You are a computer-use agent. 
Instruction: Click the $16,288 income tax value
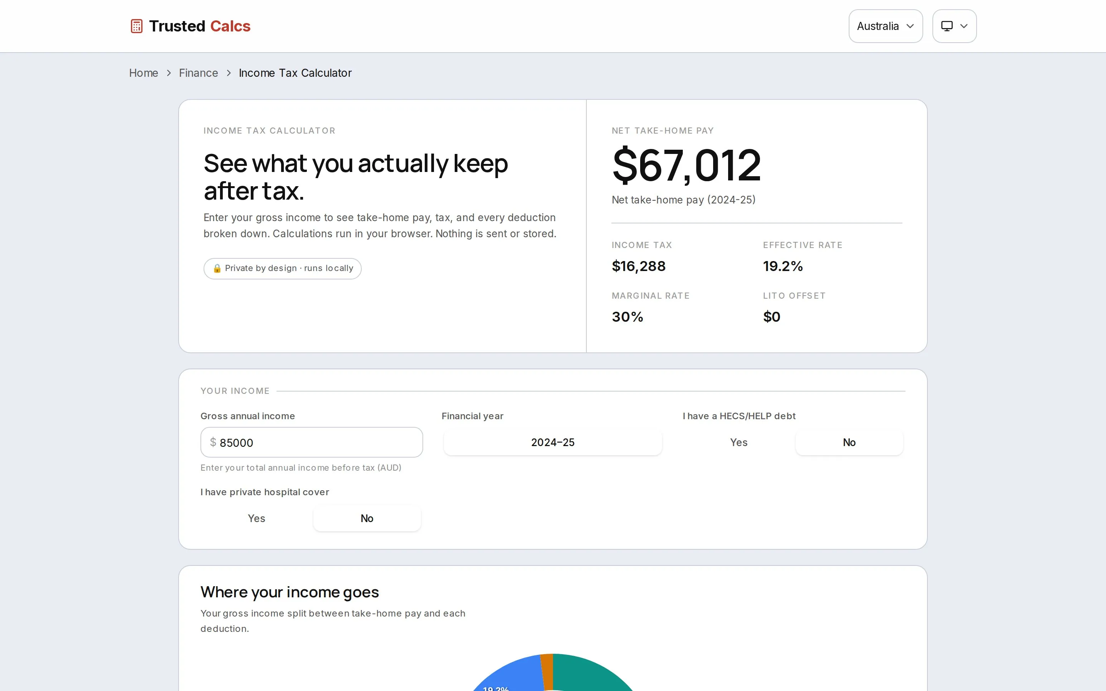(639, 266)
